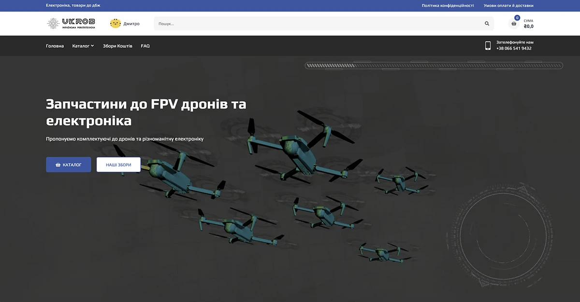Click the phone number +38 066 541 9432
The width and height of the screenshot is (580, 302).
click(x=514, y=48)
